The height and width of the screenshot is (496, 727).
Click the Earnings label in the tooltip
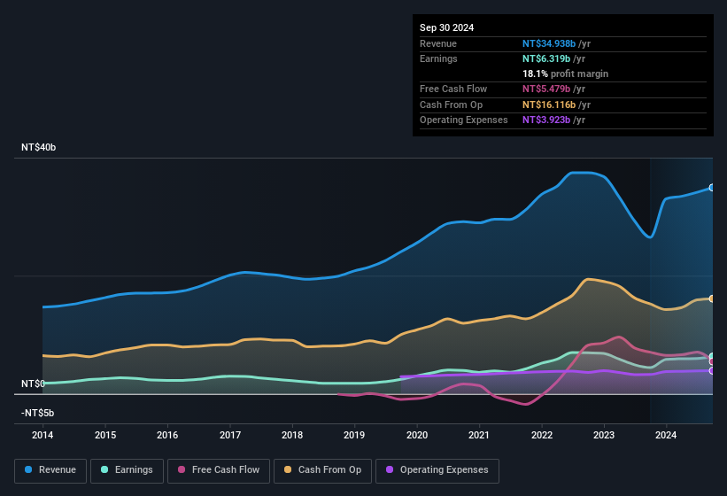point(438,58)
